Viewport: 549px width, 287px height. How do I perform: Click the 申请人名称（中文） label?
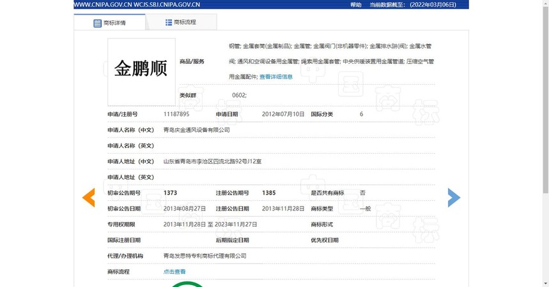130,130
